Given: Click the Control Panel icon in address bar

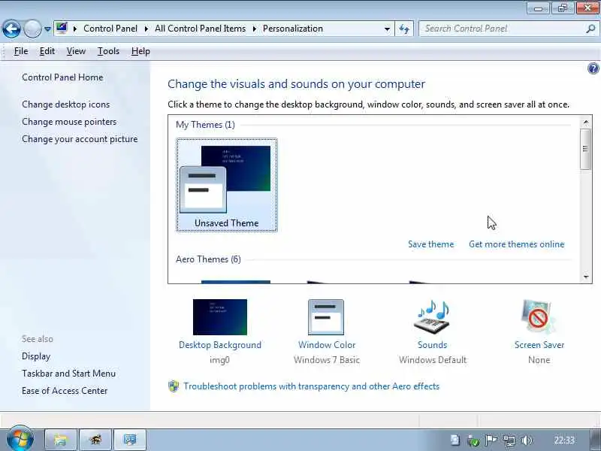Looking at the screenshot, I should (62, 29).
